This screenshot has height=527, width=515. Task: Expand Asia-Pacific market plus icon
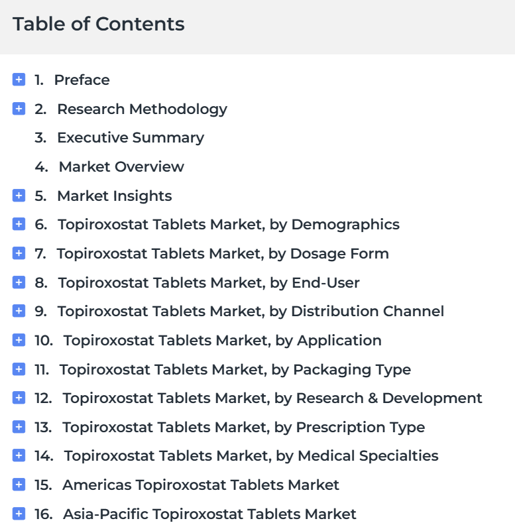(19, 514)
